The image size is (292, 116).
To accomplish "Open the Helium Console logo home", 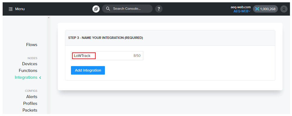I will coord(96,9).
